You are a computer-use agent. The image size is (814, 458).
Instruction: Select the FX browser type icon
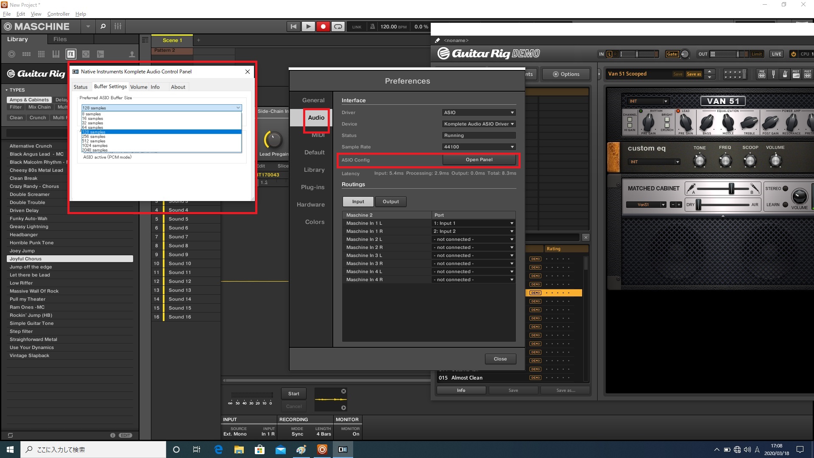[71, 54]
